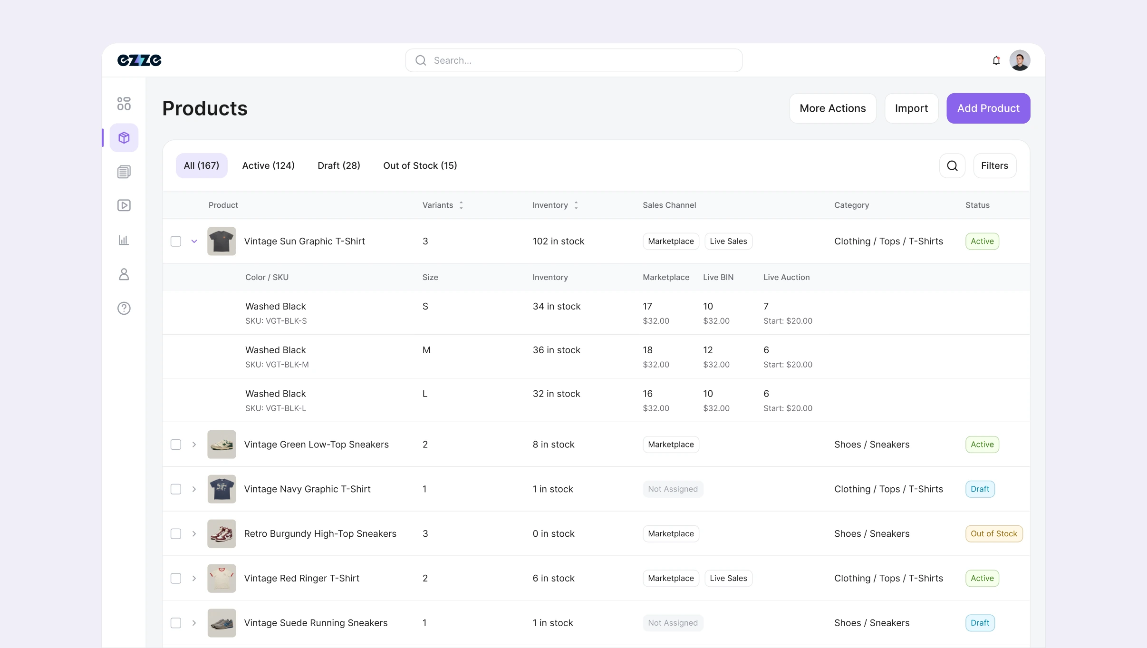Open the help question mark icon

click(x=124, y=309)
